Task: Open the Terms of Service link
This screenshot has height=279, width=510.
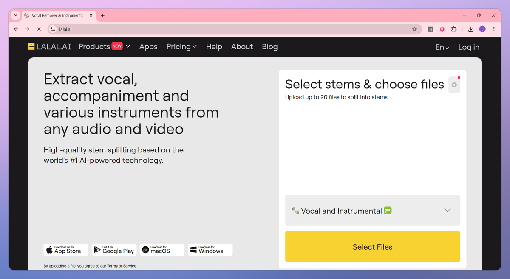Action: 122,266
